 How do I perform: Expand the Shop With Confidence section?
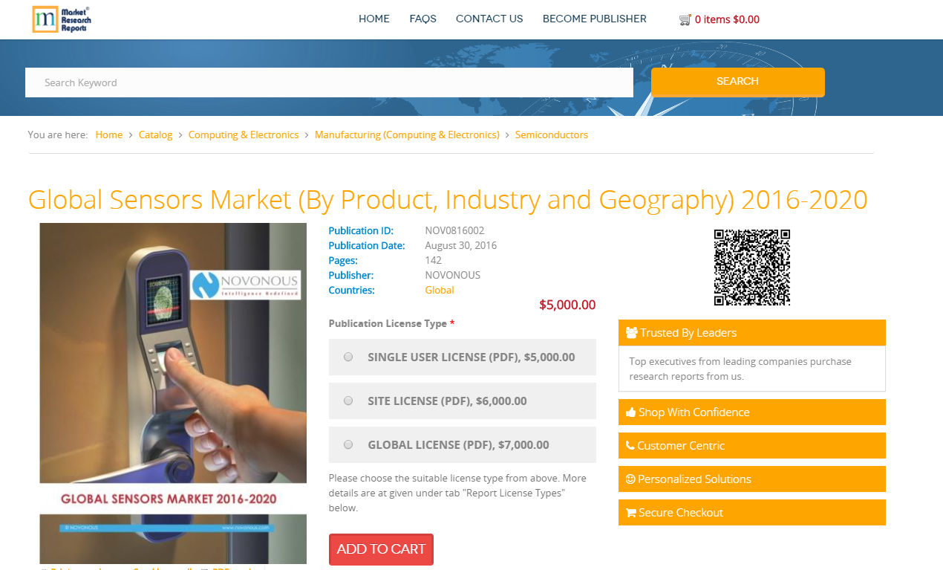click(752, 412)
